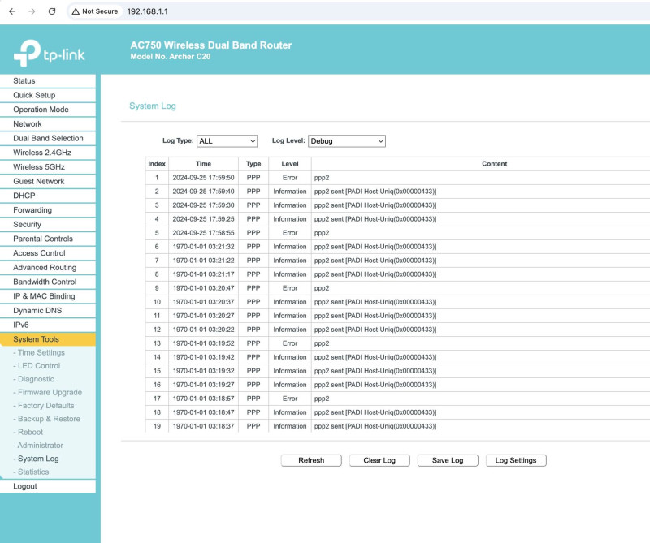Open Quick Setup in the sidebar
Image resolution: width=650 pixels, height=543 pixels.
tap(48, 95)
